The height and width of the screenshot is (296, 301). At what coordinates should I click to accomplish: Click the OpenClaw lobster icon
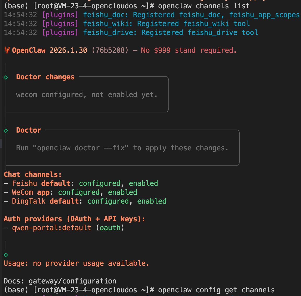click(x=7, y=50)
